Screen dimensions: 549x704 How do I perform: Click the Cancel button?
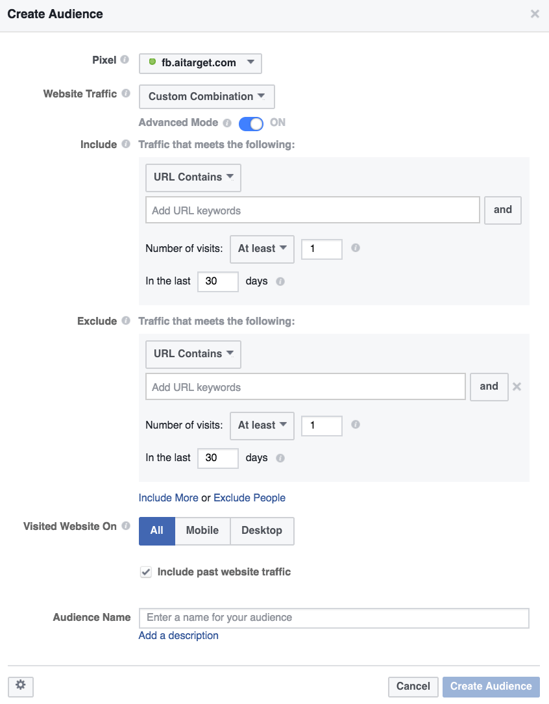coord(413,686)
